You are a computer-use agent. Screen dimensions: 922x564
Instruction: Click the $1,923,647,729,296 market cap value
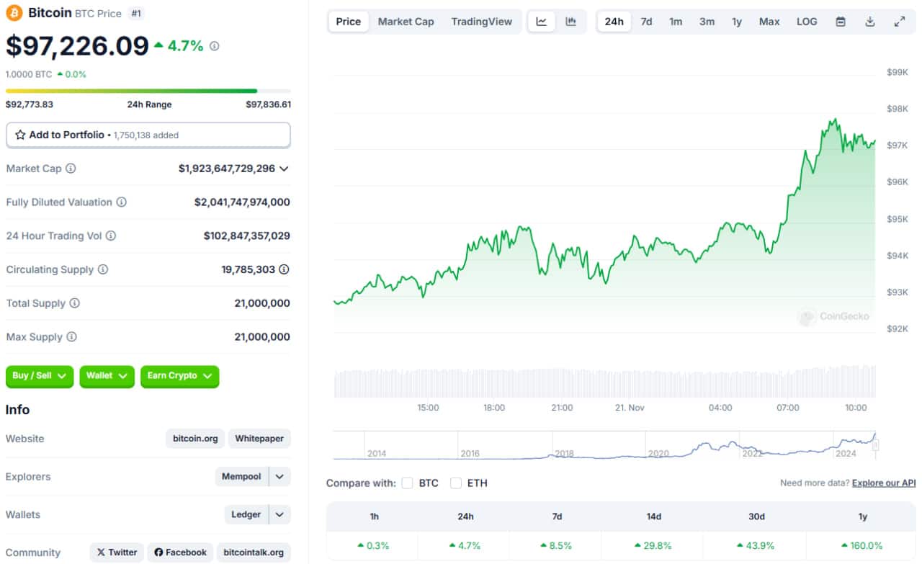(227, 169)
